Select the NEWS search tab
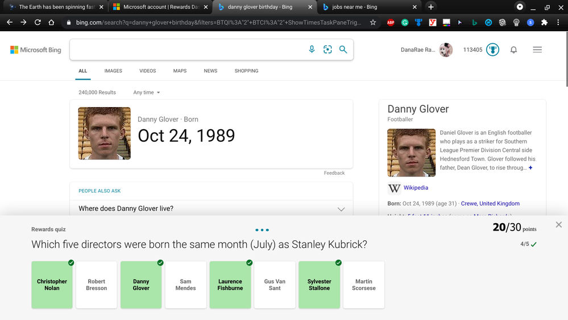The width and height of the screenshot is (568, 320). [210, 71]
